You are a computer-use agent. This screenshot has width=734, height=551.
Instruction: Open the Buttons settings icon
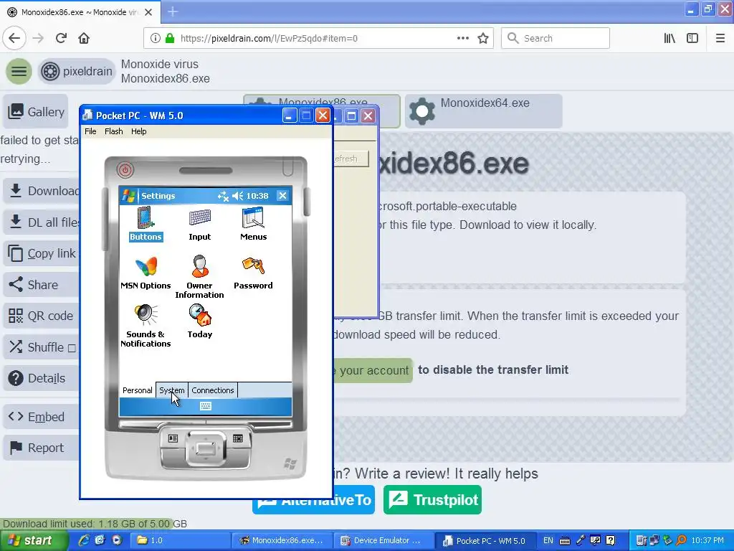146,224
